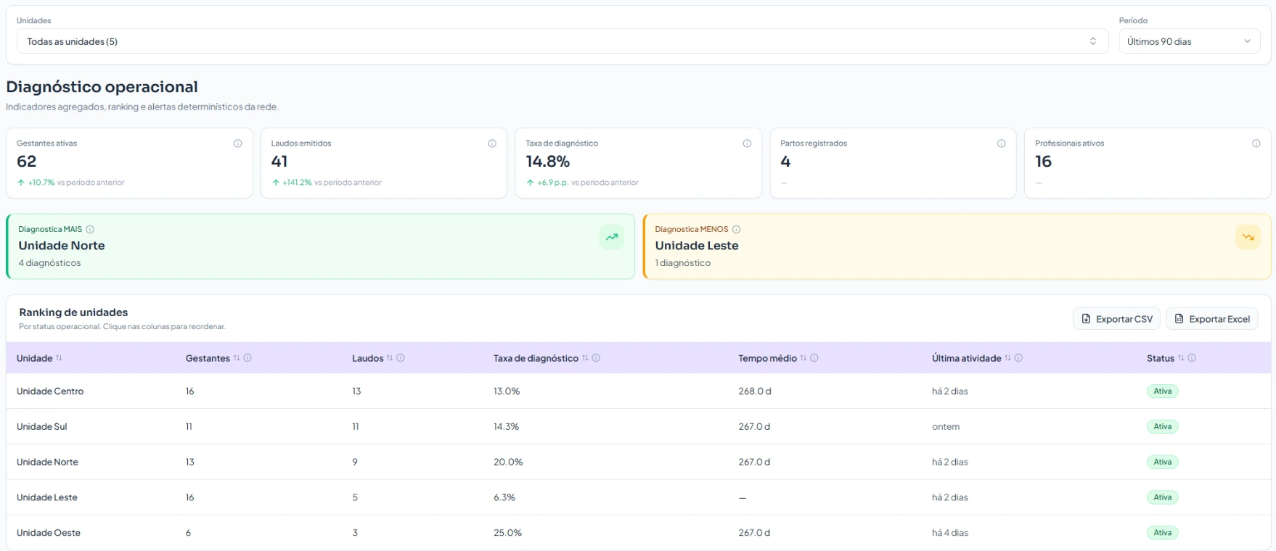Viewport: 1276px width, 551px height.
Task: Click info icon in Gestantes column header
Action: [248, 358]
